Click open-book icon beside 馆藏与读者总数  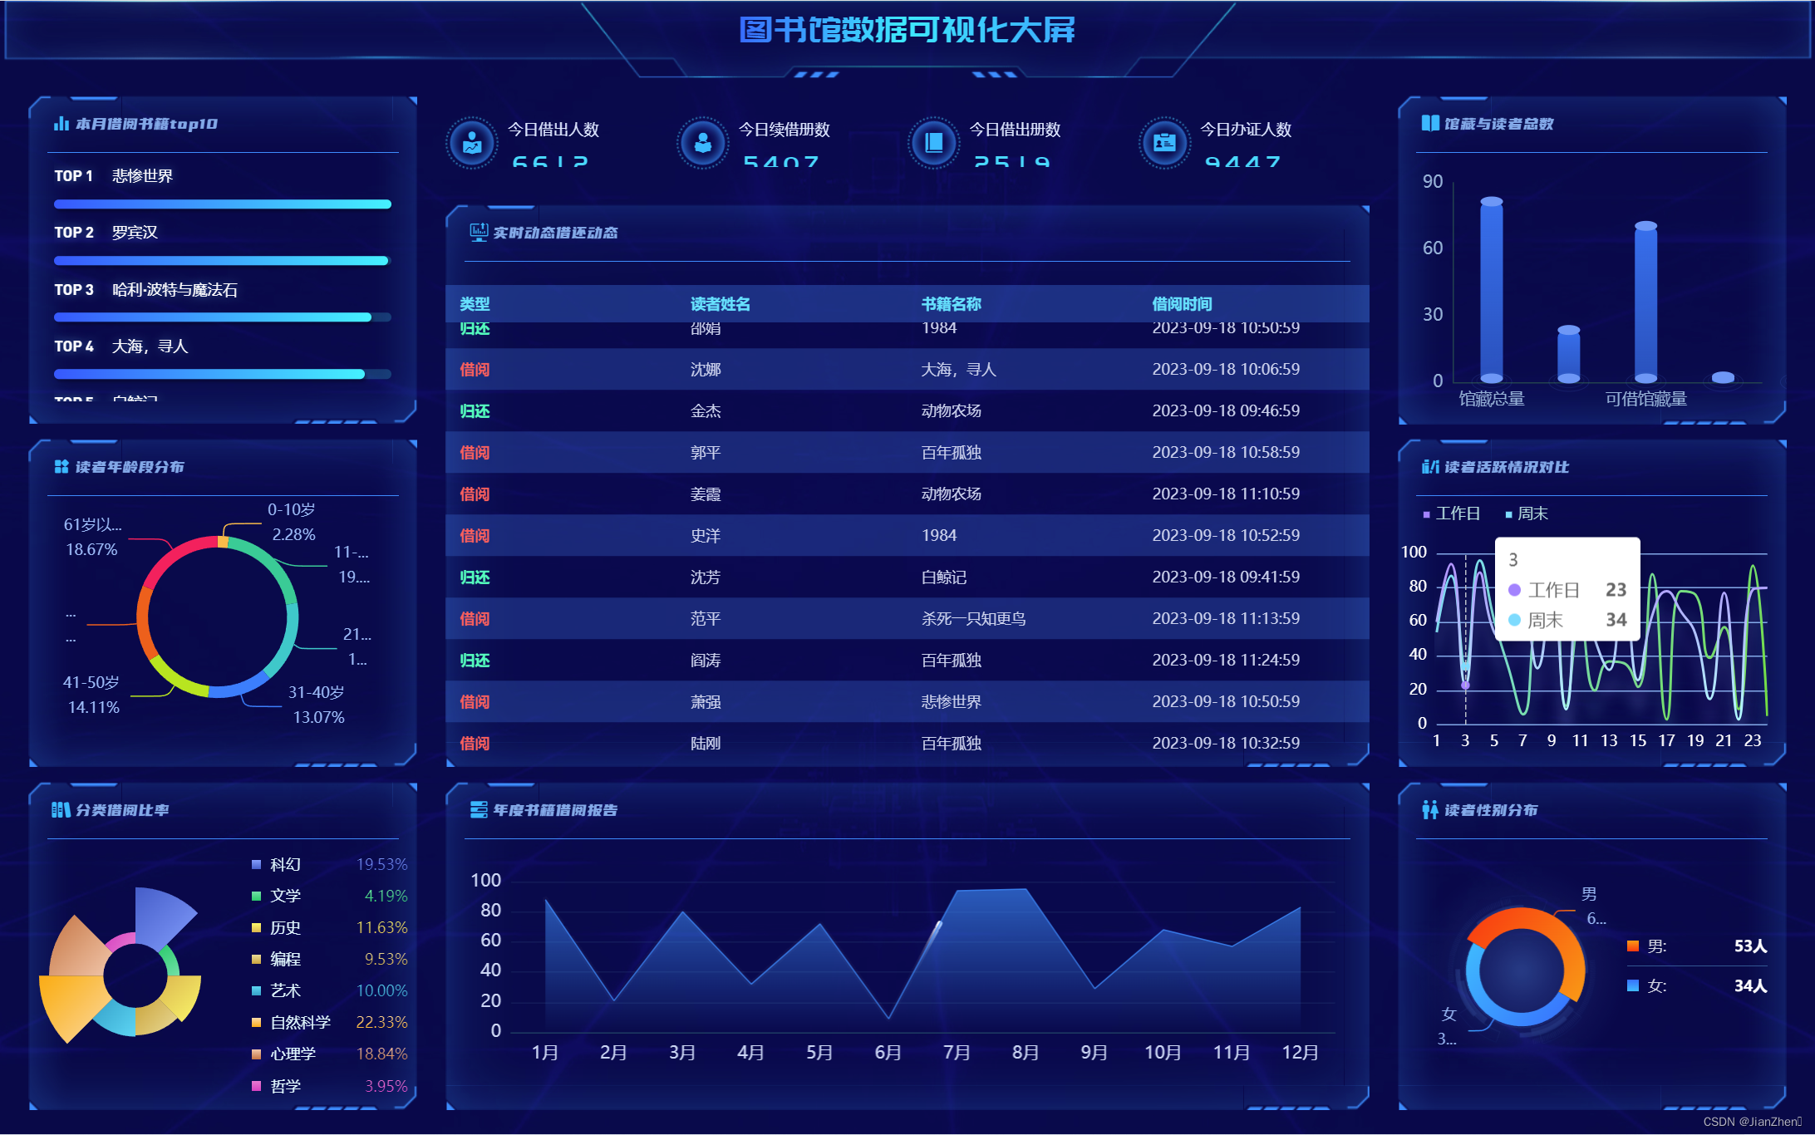1430,124
